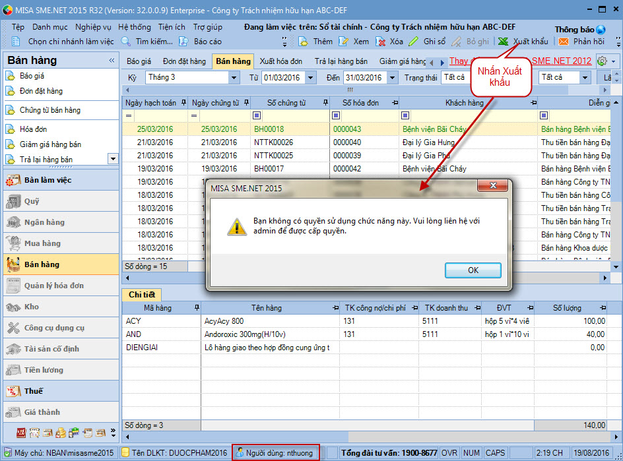Click the Xem (View) toolbar icon

pyautogui.click(x=343, y=42)
